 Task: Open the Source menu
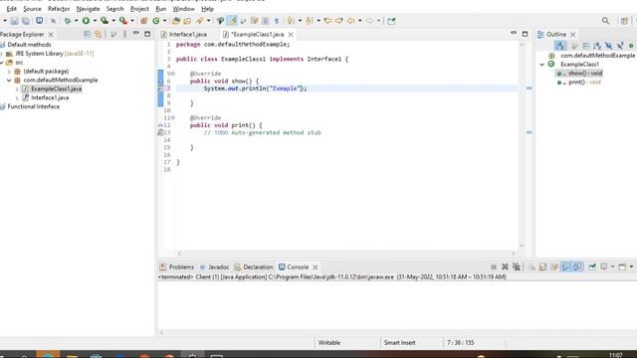point(32,9)
